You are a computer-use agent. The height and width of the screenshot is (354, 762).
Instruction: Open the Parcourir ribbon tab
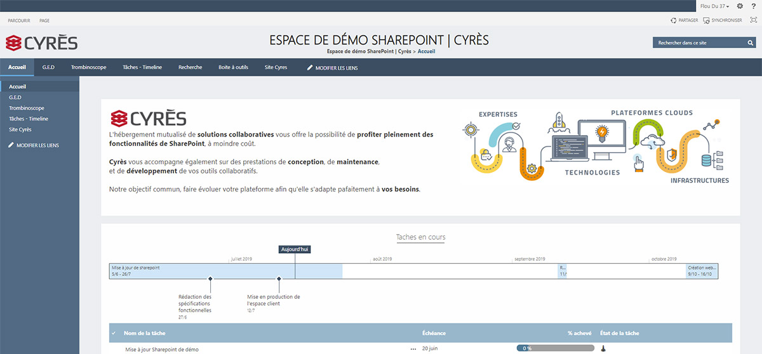pyautogui.click(x=19, y=20)
